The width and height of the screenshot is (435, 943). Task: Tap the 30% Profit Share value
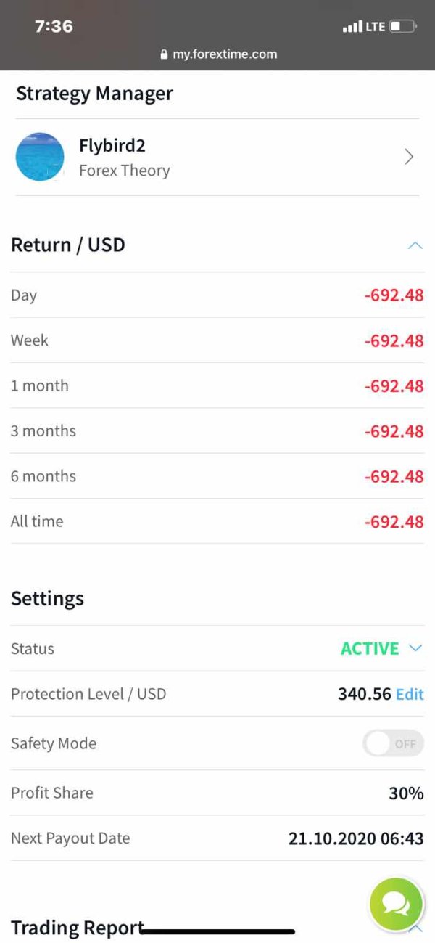click(406, 793)
